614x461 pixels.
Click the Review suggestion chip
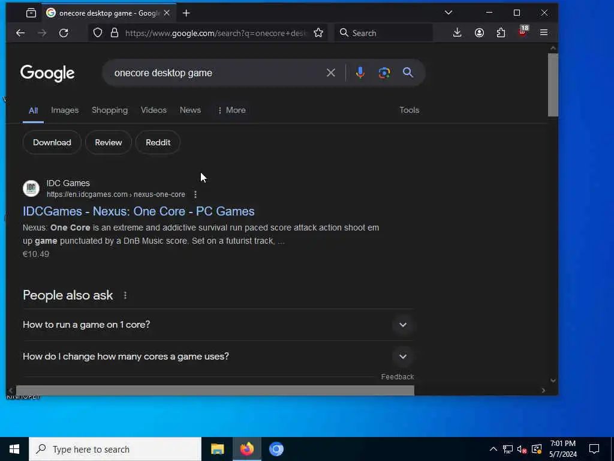coord(109,142)
